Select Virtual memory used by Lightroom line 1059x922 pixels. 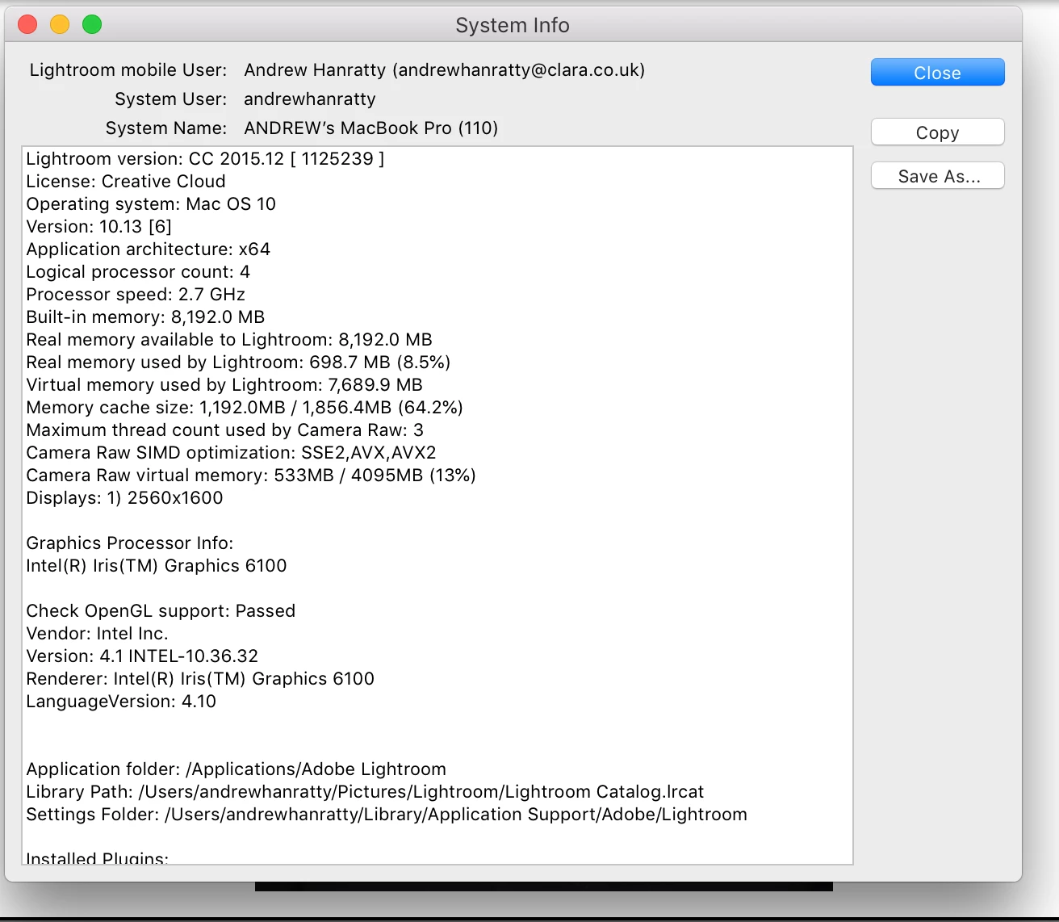(224, 384)
